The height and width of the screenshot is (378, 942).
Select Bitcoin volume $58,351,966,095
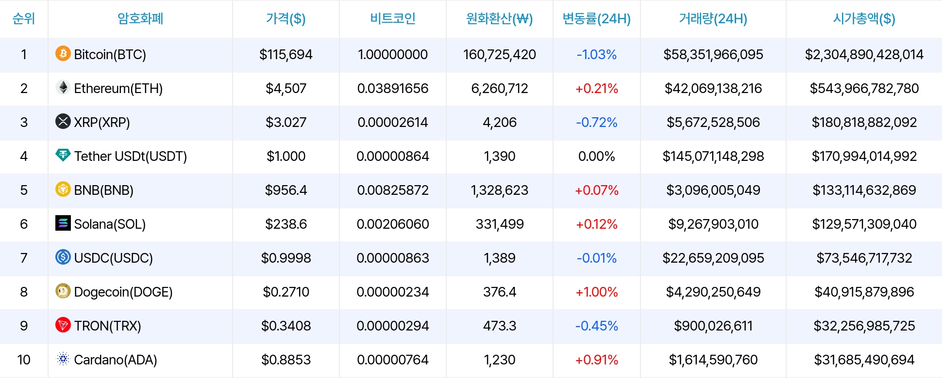coord(713,54)
